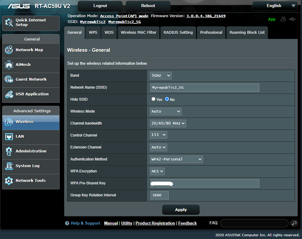
Task: Open the Channel bandwidth dropdown
Action: tap(168, 123)
